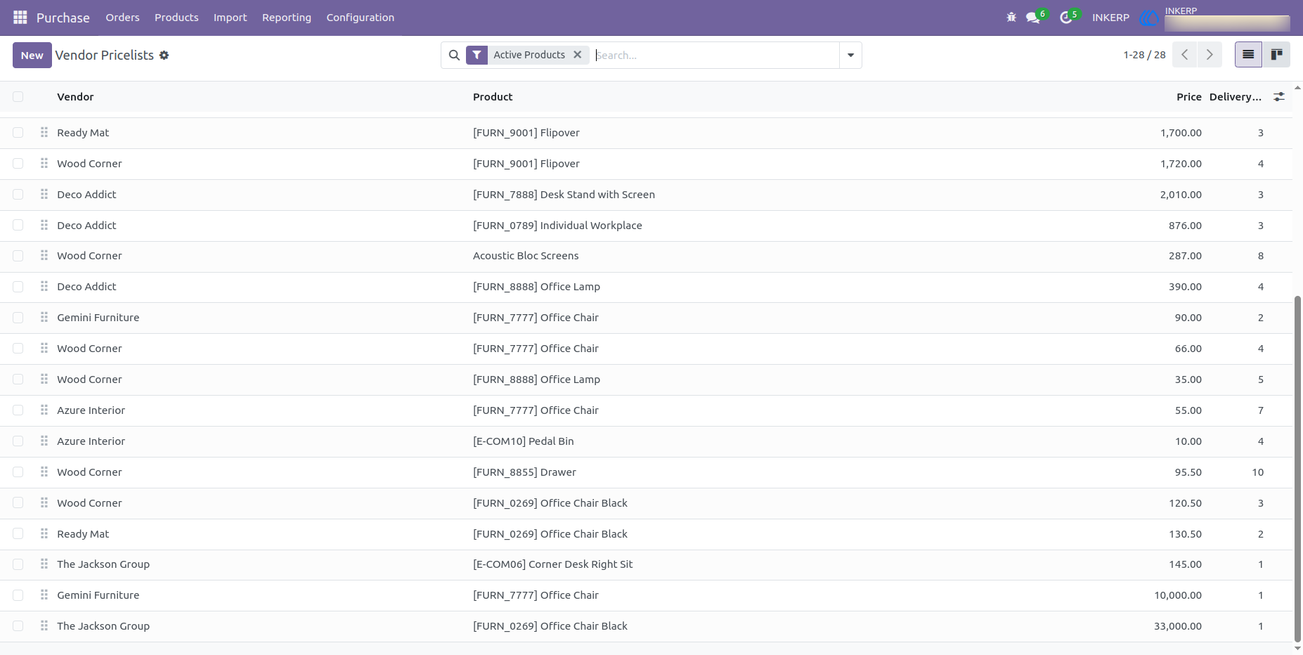Click the vertical scrollbar thumb
The image size is (1303, 655).
1297,469
